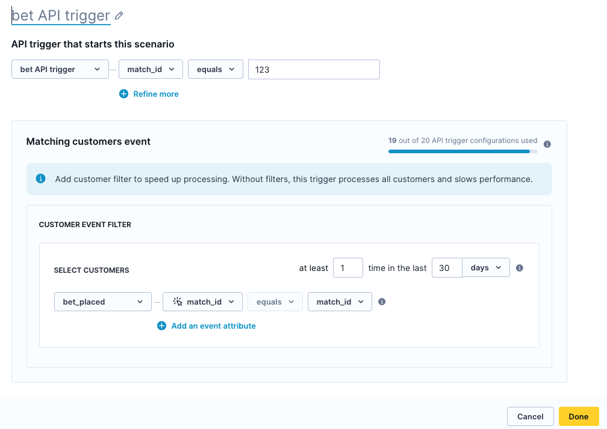Screen dimensions: 607x429
Task: Click the Refine more link
Action: tap(156, 94)
